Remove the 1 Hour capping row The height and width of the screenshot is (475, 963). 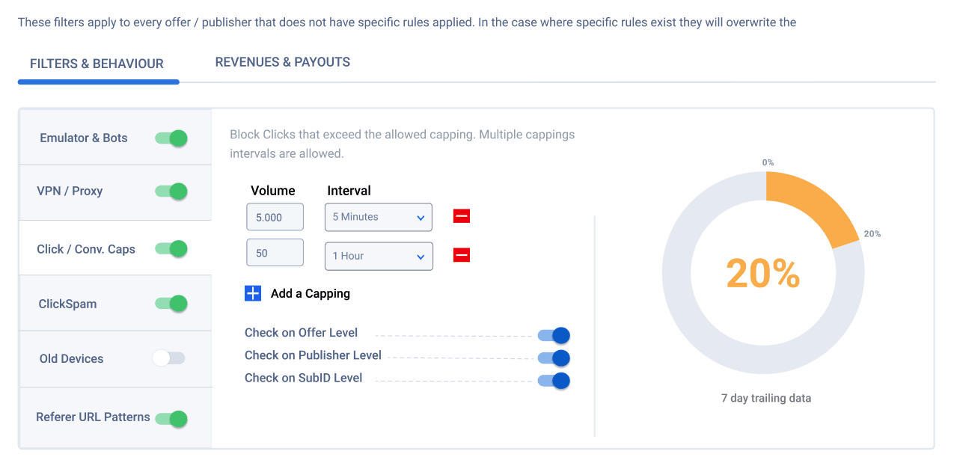(x=462, y=256)
